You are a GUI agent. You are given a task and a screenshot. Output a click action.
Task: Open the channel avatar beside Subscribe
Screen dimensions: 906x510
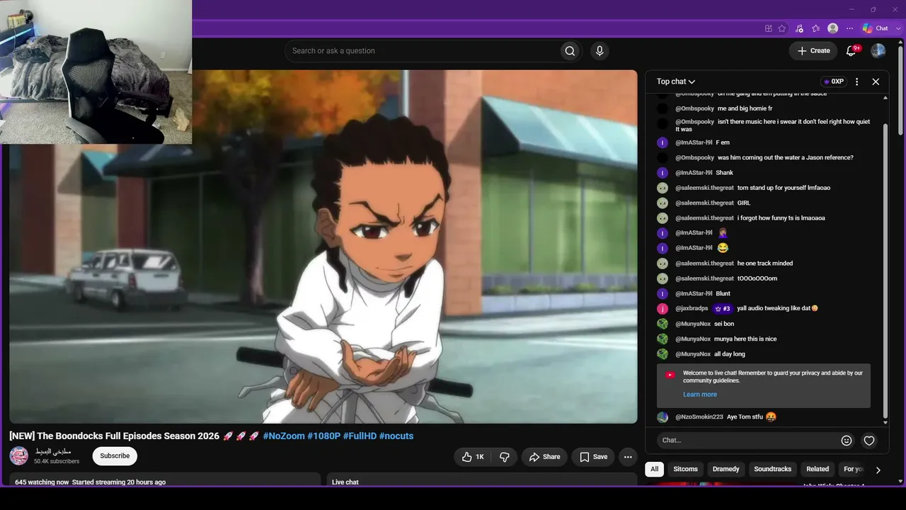point(19,456)
